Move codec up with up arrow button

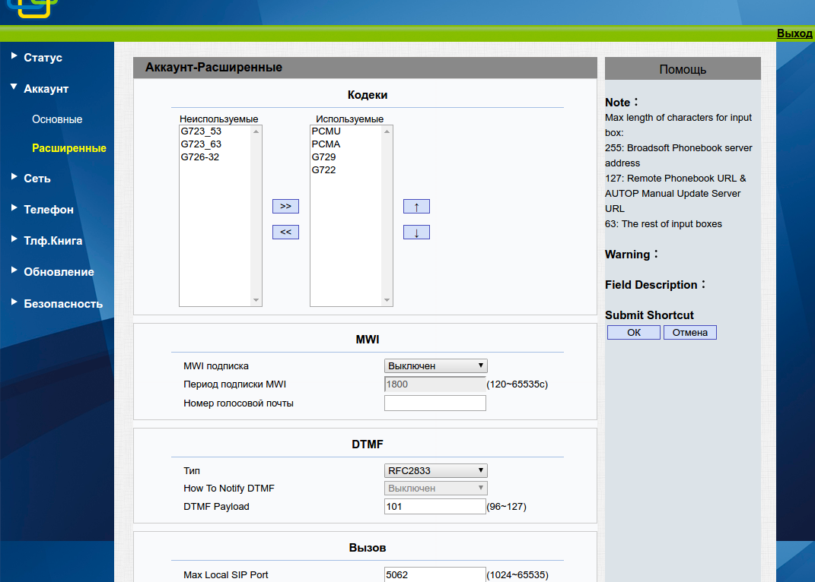coord(416,206)
